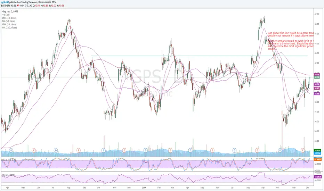Click the dividend D marker for October 2014
The image size is (324, 191).
(280, 150)
